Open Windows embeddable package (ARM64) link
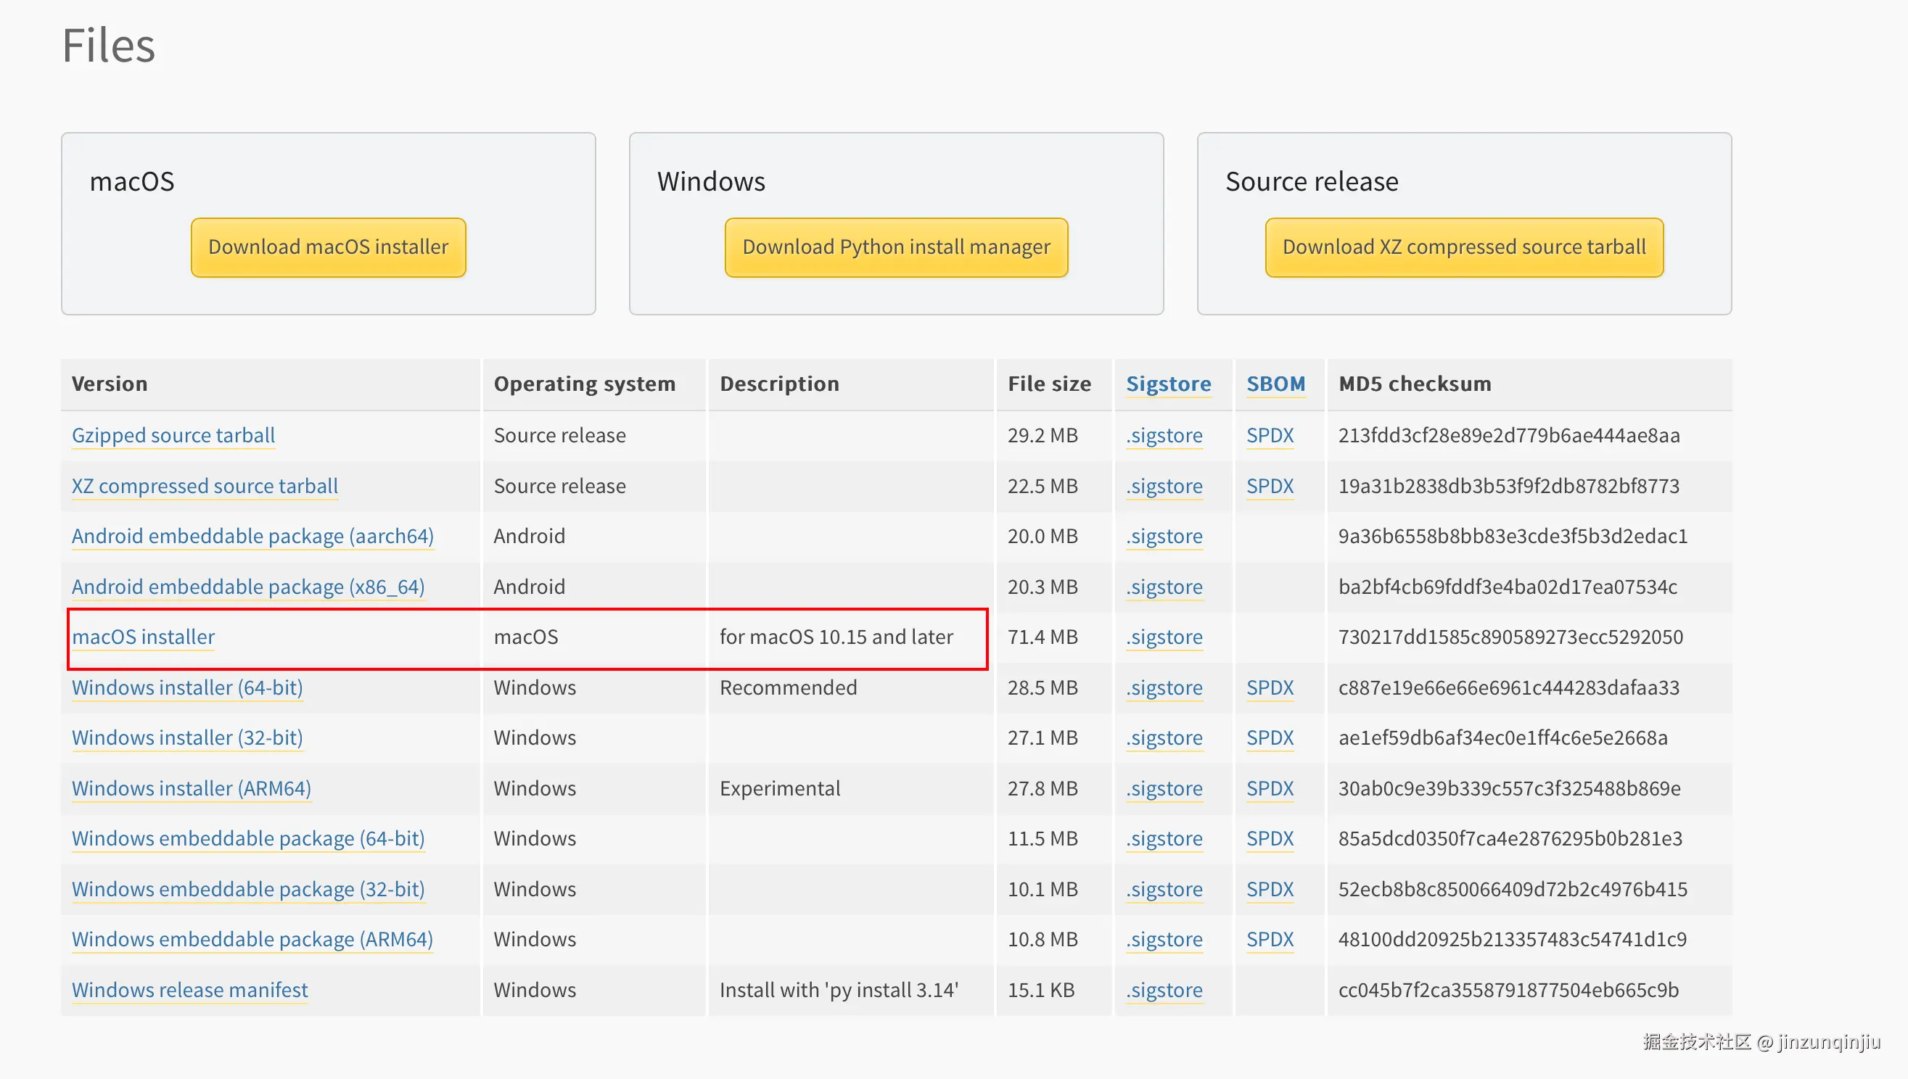Viewport: 1908px width, 1079px height. coord(252,939)
